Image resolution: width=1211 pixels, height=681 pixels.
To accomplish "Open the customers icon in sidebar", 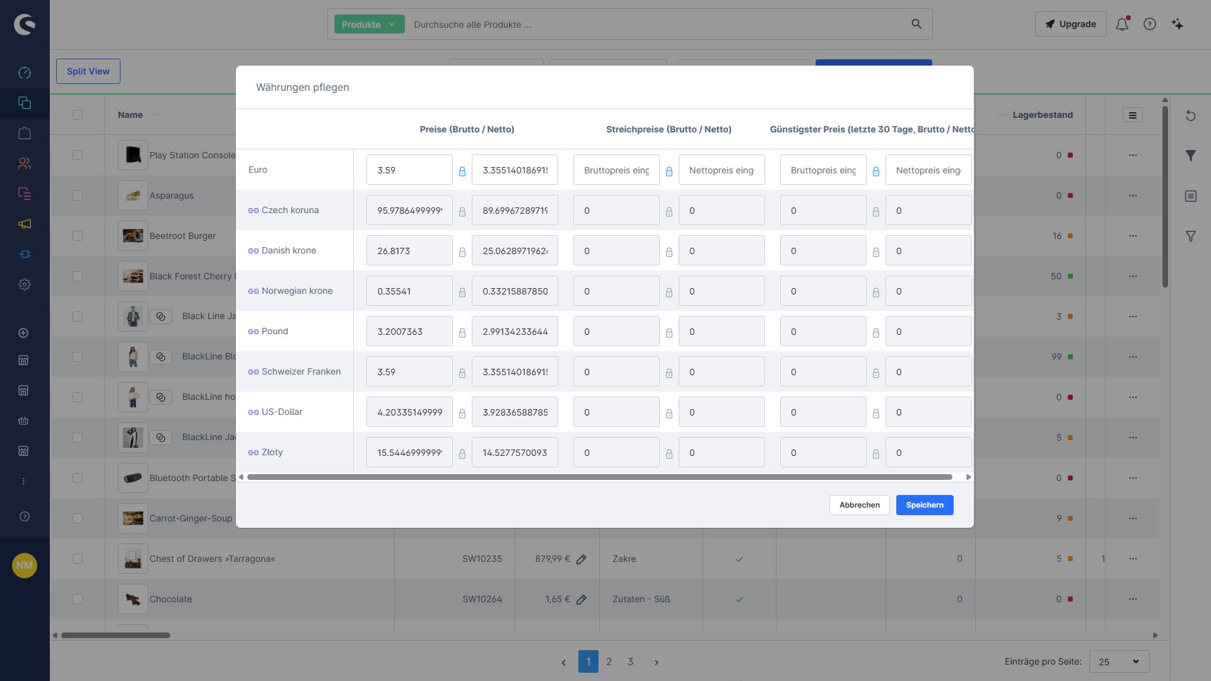I will pyautogui.click(x=25, y=163).
